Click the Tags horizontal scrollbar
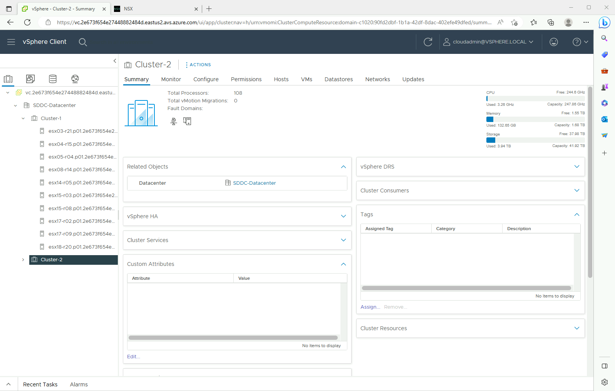The image size is (615, 391). [x=466, y=288]
